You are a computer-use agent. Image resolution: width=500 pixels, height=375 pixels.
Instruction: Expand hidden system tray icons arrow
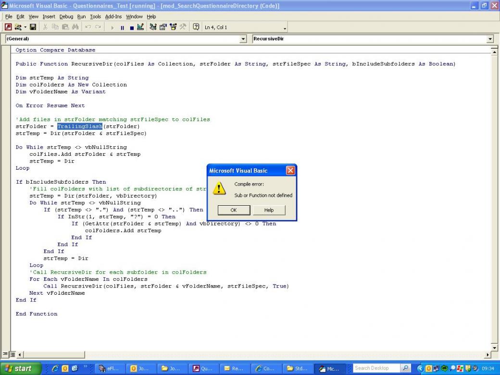pos(420,369)
